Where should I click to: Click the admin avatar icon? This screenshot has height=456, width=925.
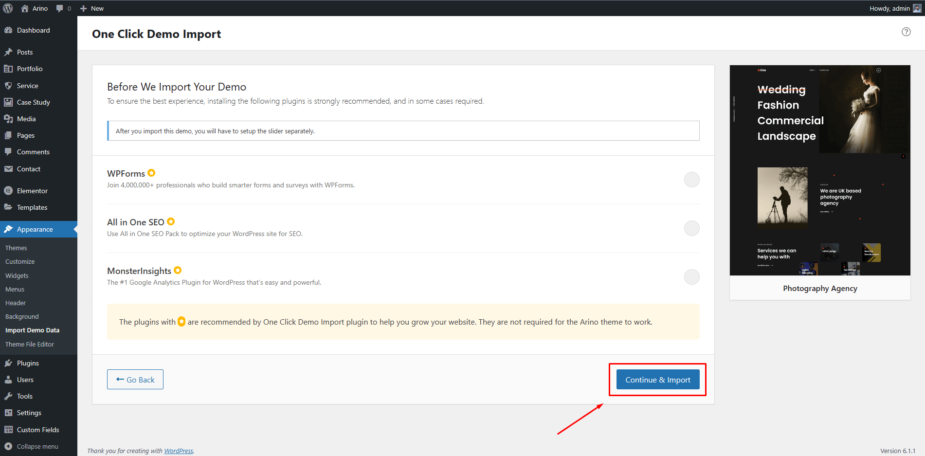point(917,8)
